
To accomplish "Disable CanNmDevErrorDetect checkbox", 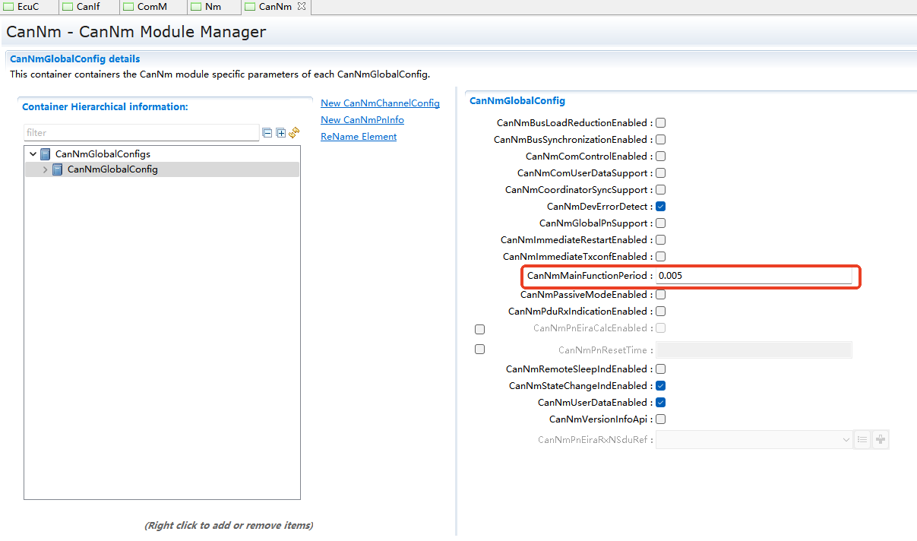I will point(661,207).
